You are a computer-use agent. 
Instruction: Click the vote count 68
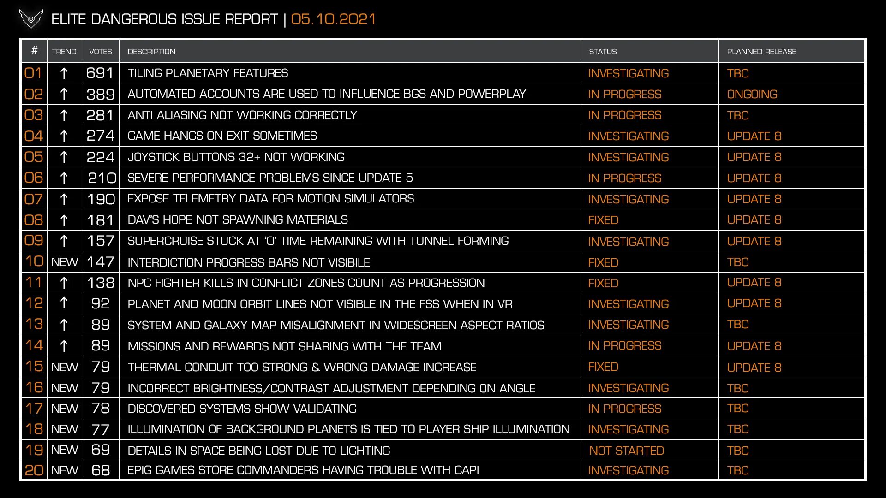(x=101, y=470)
